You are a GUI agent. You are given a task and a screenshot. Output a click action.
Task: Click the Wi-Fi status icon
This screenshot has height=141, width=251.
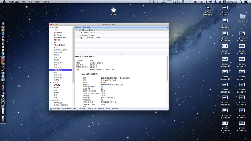pyautogui.click(x=183, y=1)
